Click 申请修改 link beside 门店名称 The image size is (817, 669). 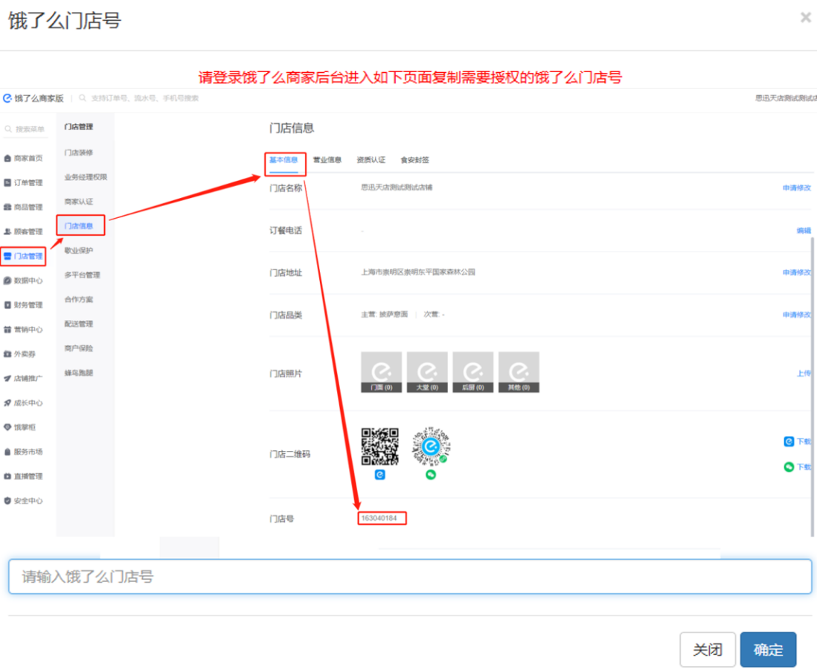pos(796,188)
